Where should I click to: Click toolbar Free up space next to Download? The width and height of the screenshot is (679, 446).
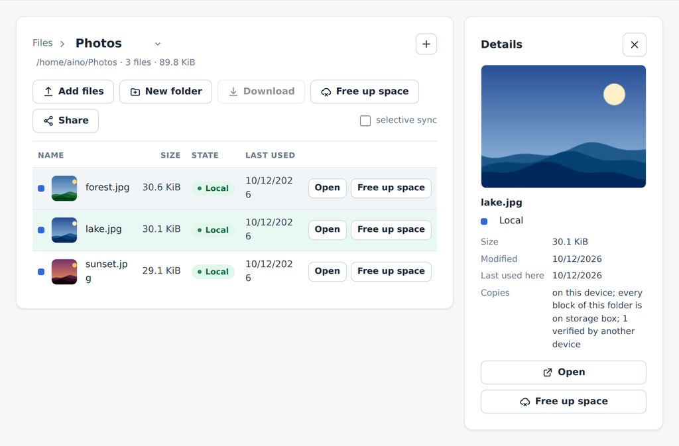tap(365, 91)
